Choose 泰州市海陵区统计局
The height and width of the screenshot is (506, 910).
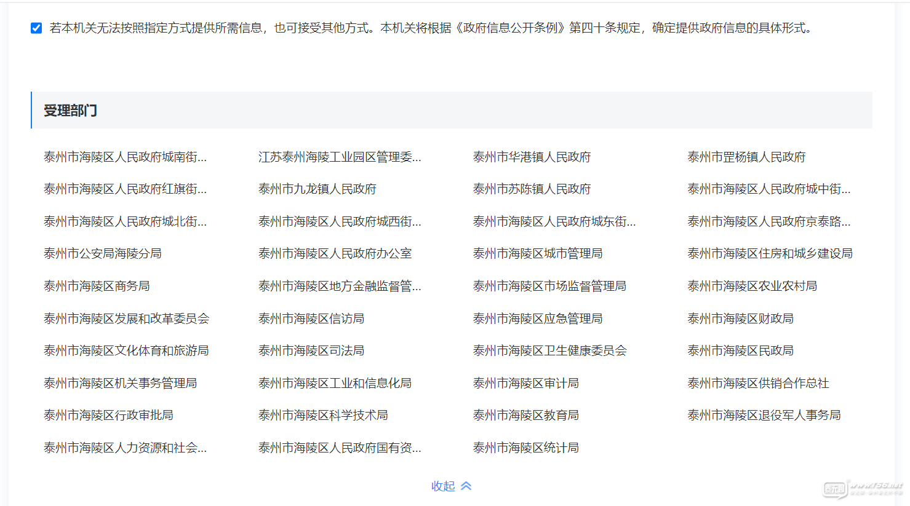(526, 448)
